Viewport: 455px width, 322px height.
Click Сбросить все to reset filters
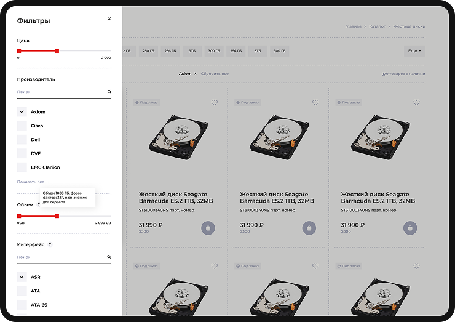click(215, 74)
